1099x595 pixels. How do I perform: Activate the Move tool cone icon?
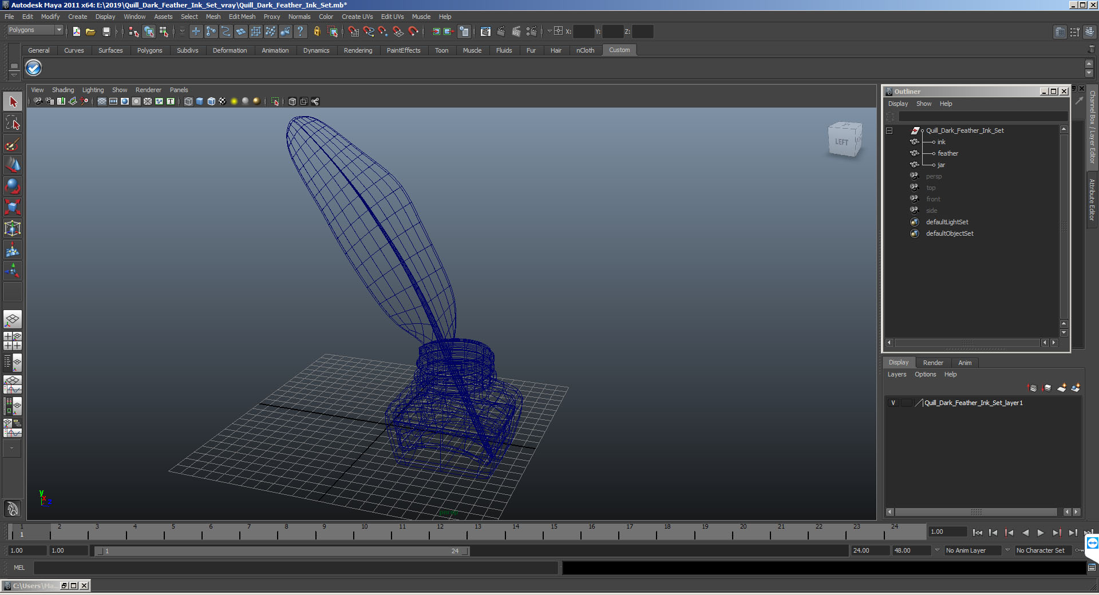(x=13, y=165)
